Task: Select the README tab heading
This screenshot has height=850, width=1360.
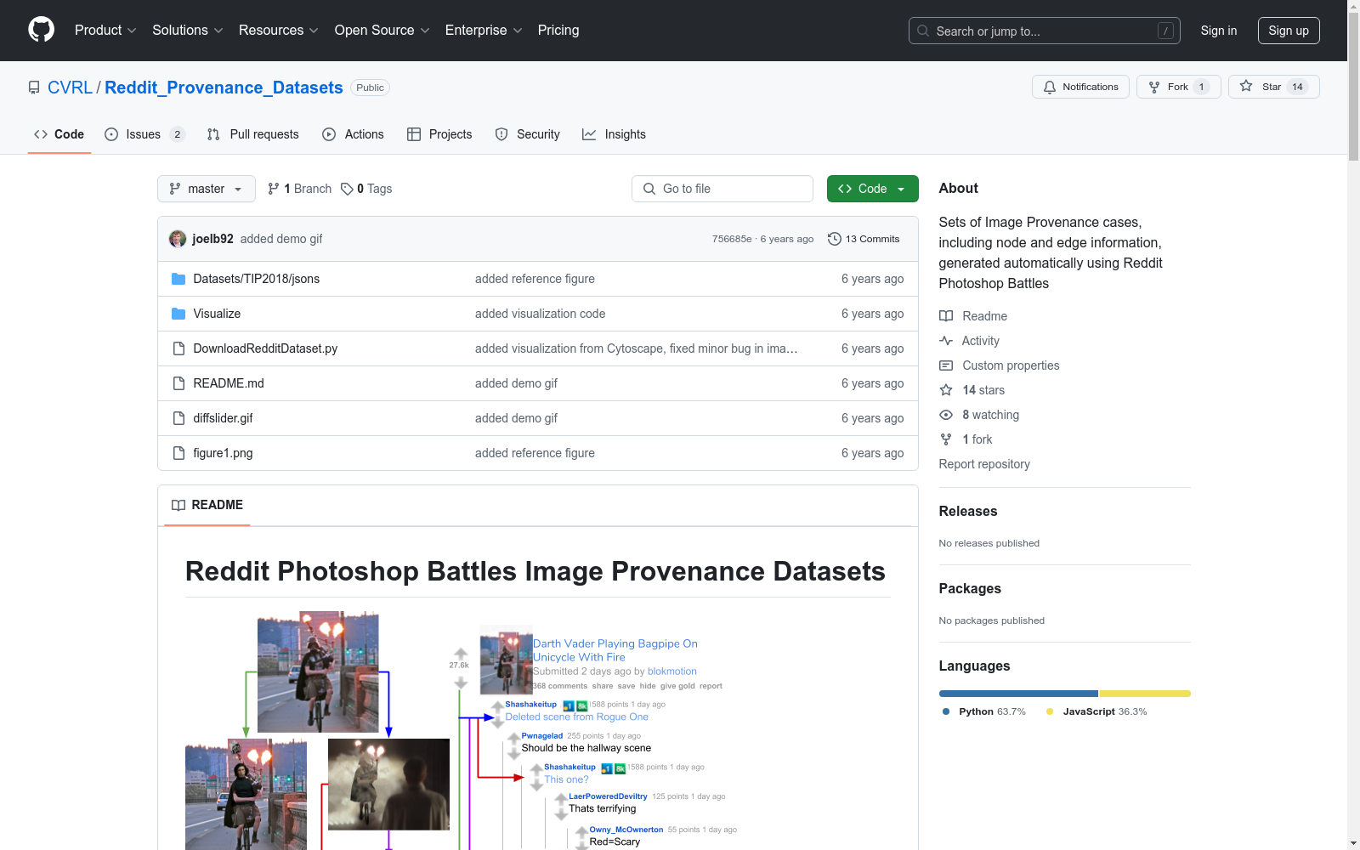Action: click(207, 505)
